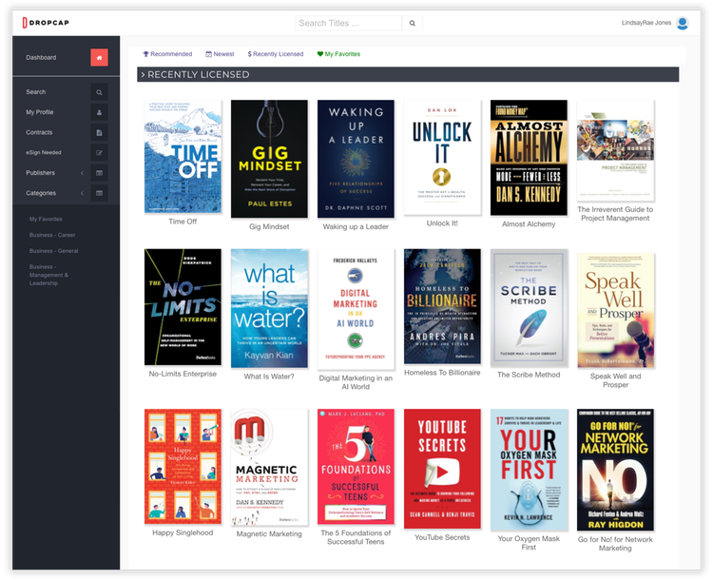The width and height of the screenshot is (713, 580).
Task: Open Business - Career category link
Action: (x=52, y=235)
